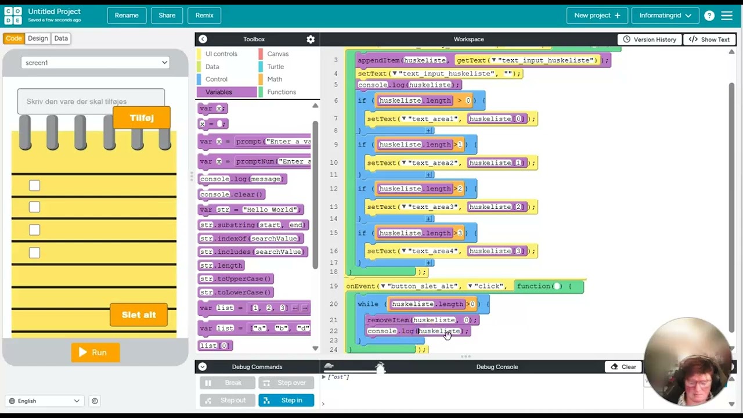Click the copyright icon in footer

95,401
